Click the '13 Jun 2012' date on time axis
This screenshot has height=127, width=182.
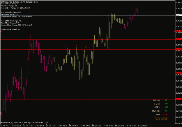pyautogui.click(x=5, y=126)
